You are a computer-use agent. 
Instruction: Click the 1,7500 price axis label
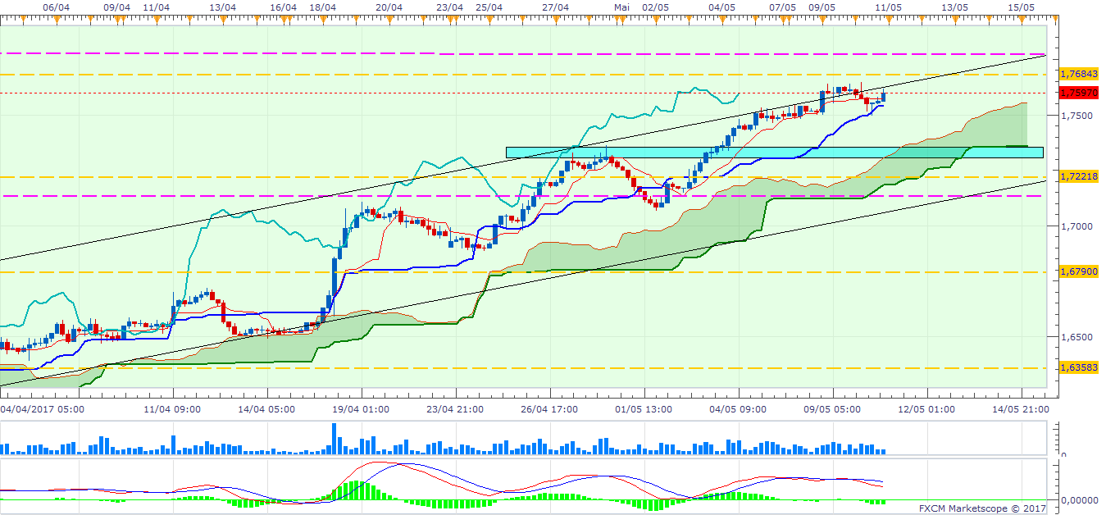1075,116
